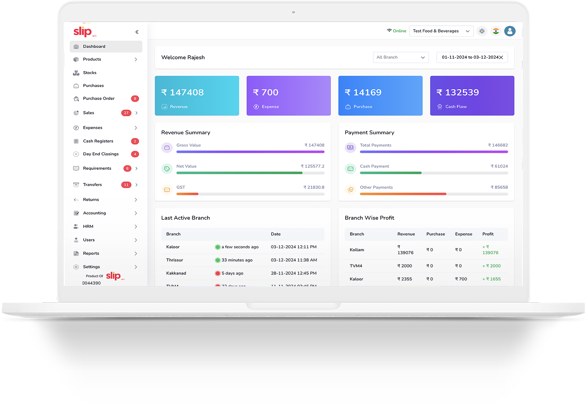
Task: Click the Products cube icon
Action: pos(76,59)
